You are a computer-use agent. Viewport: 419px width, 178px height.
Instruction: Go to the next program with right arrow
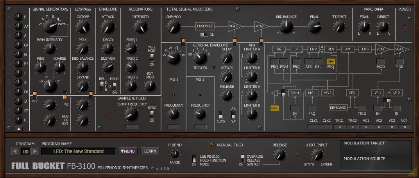pos(35,151)
